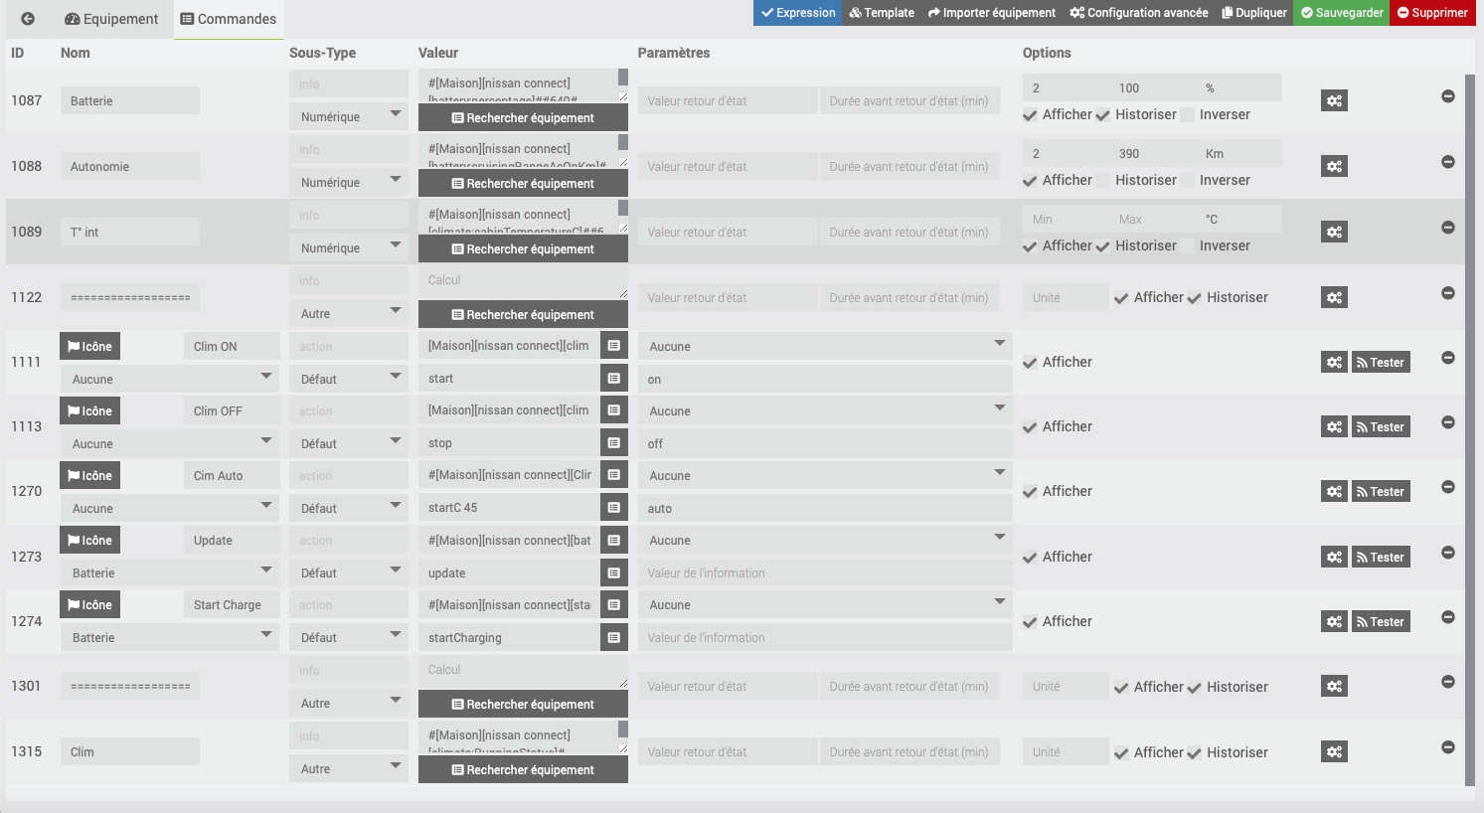Choose Importer équipement
This screenshot has width=1484, height=813.
992,13
